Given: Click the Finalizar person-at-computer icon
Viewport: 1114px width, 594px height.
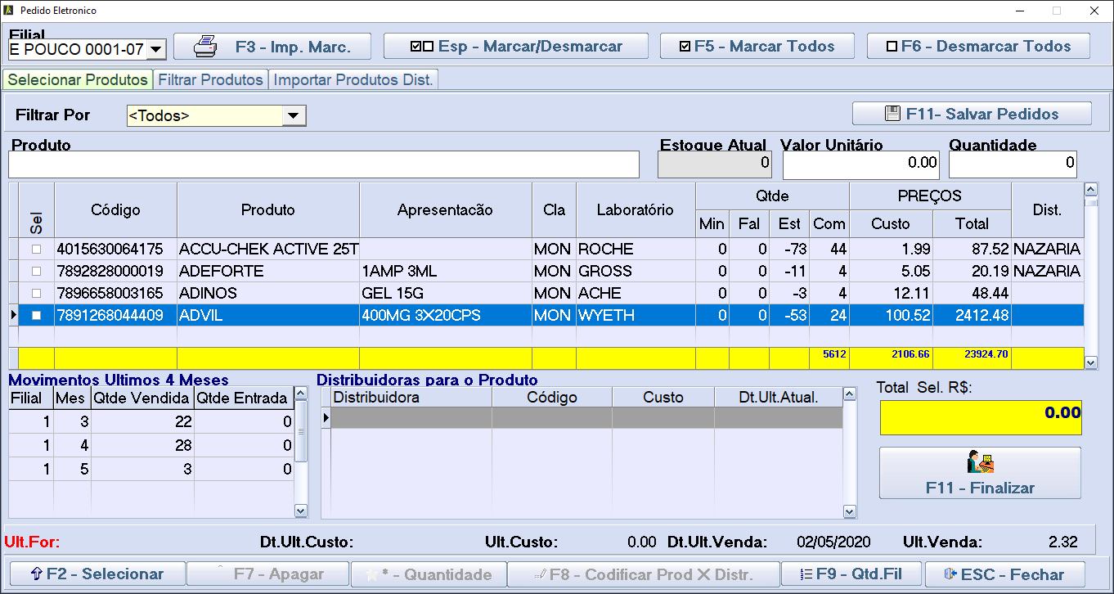Looking at the screenshot, I should [980, 462].
